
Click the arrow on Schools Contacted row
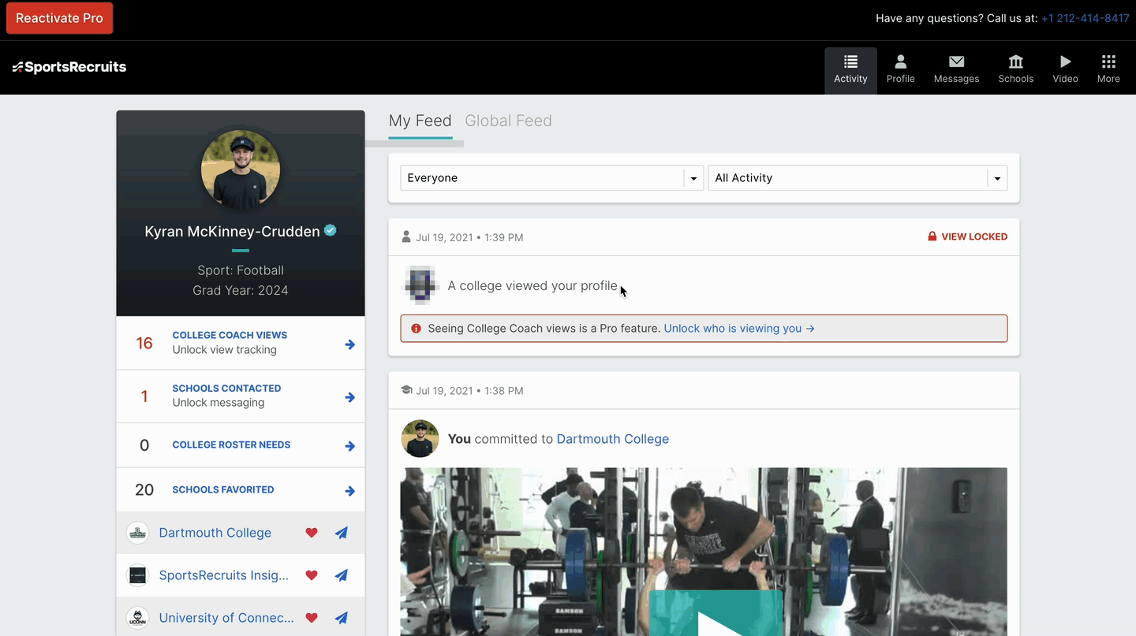349,397
